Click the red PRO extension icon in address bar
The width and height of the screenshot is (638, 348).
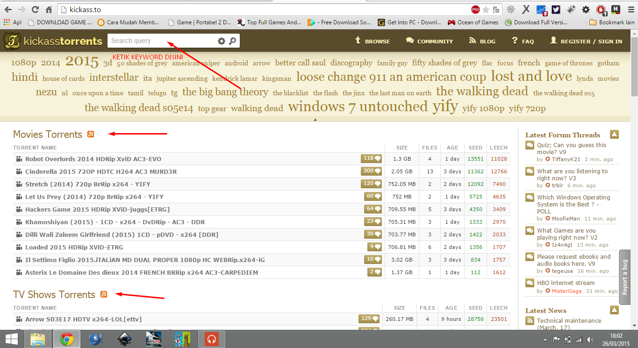click(x=475, y=9)
